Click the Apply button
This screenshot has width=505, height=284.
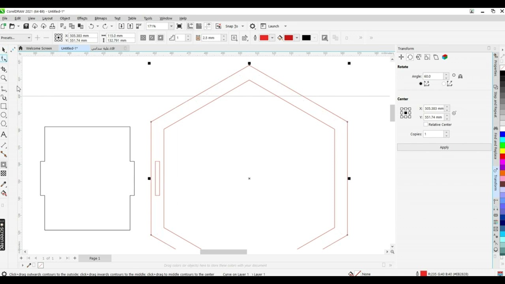tap(444, 147)
